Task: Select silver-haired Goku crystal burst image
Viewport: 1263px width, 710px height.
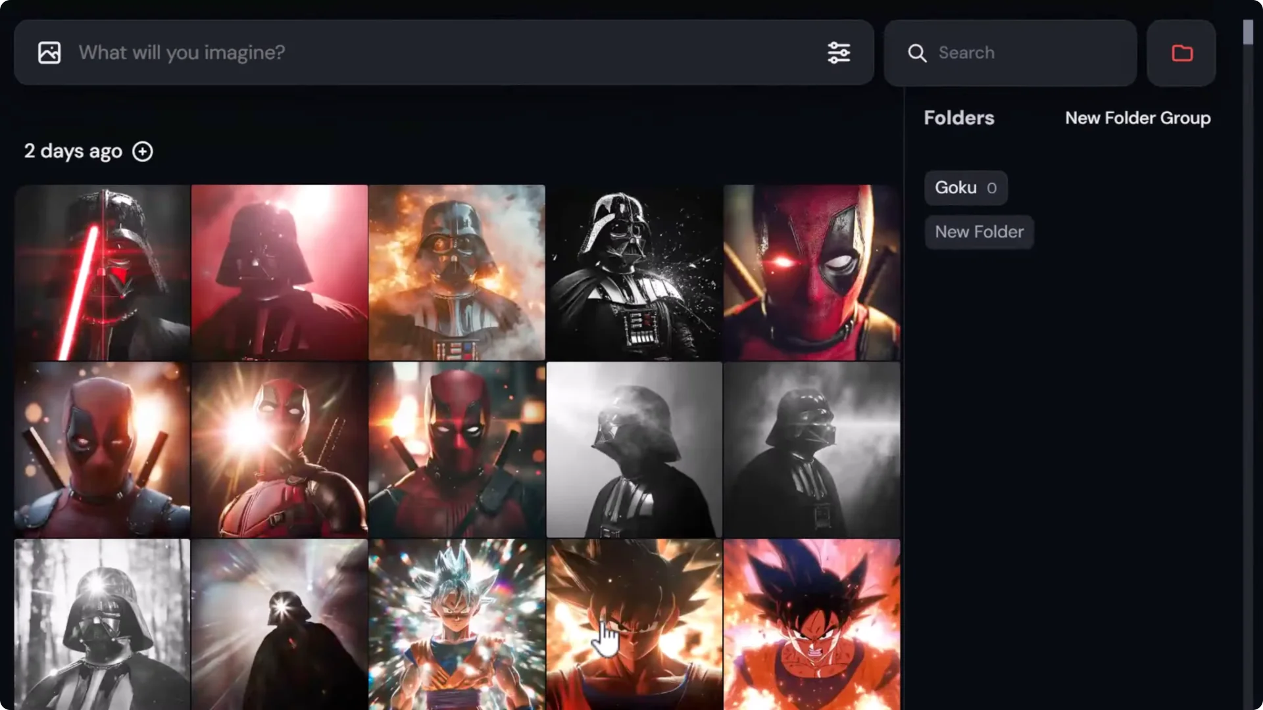Action: tap(457, 623)
